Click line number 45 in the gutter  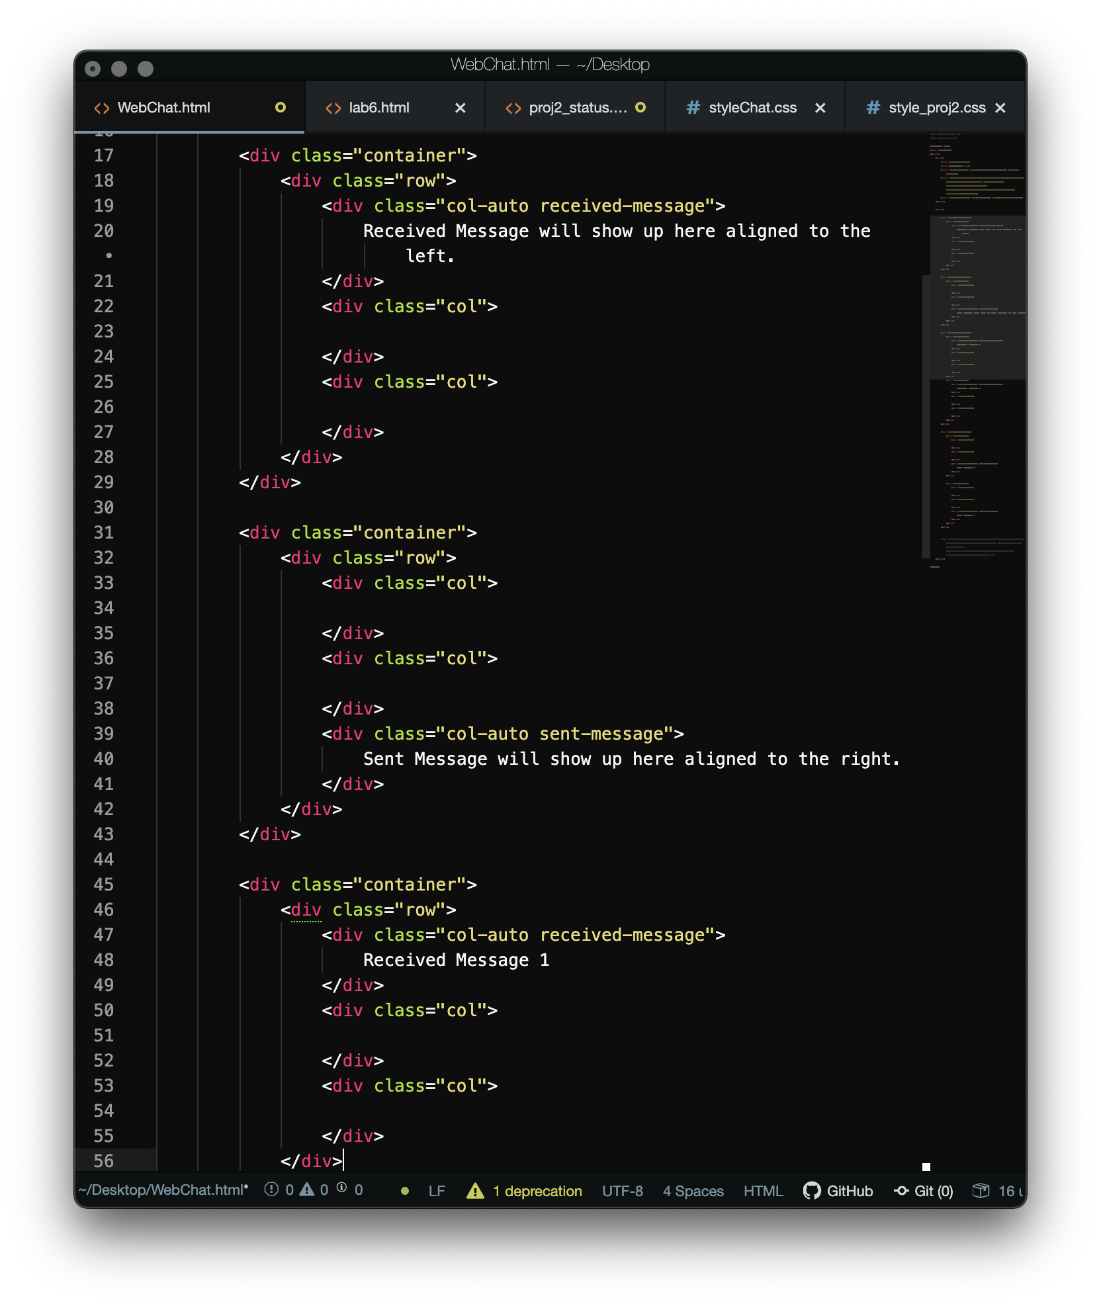104,885
